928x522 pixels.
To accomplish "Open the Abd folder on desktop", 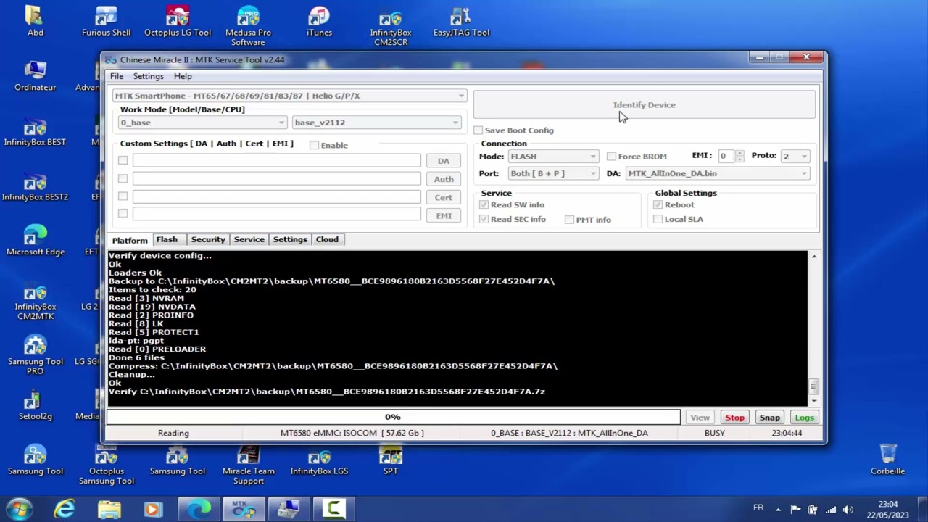I will (35, 22).
